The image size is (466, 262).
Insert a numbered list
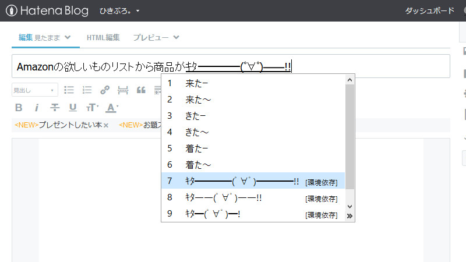pyautogui.click(x=87, y=90)
